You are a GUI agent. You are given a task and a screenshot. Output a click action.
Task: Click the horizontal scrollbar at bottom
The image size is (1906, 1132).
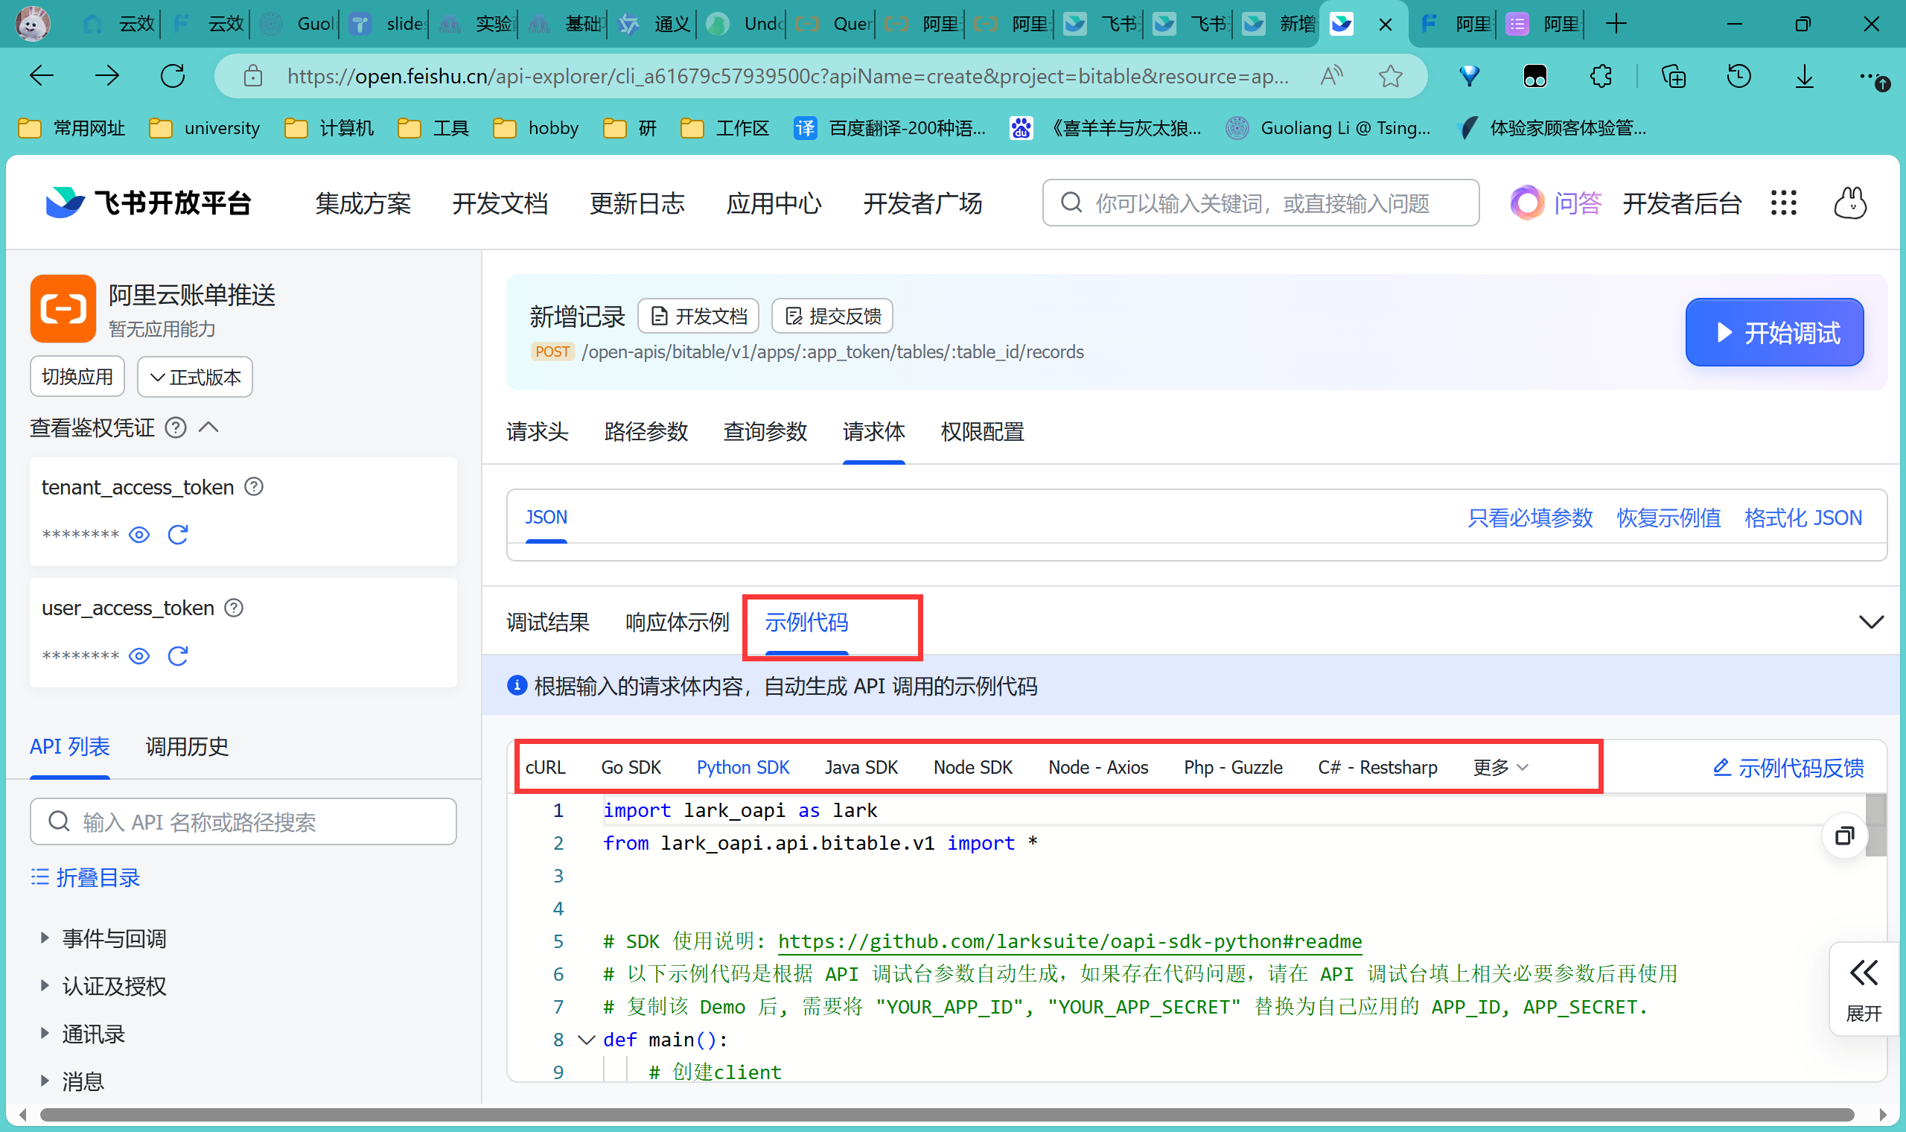[x=946, y=1115]
